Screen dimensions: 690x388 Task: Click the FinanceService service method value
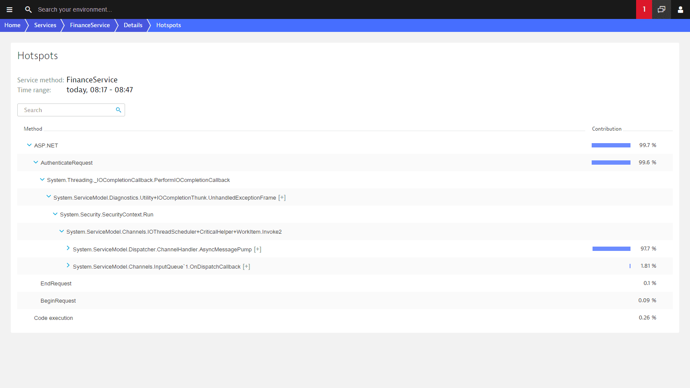point(92,80)
